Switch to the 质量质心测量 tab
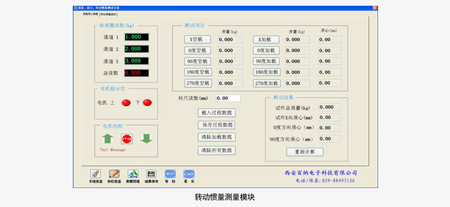Image resolution: width=450 pixels, height=207 pixels. pyautogui.click(x=90, y=14)
